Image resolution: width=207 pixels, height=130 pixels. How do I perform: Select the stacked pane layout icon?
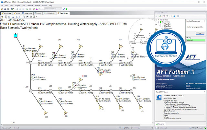pyautogui.click(x=23, y=9)
